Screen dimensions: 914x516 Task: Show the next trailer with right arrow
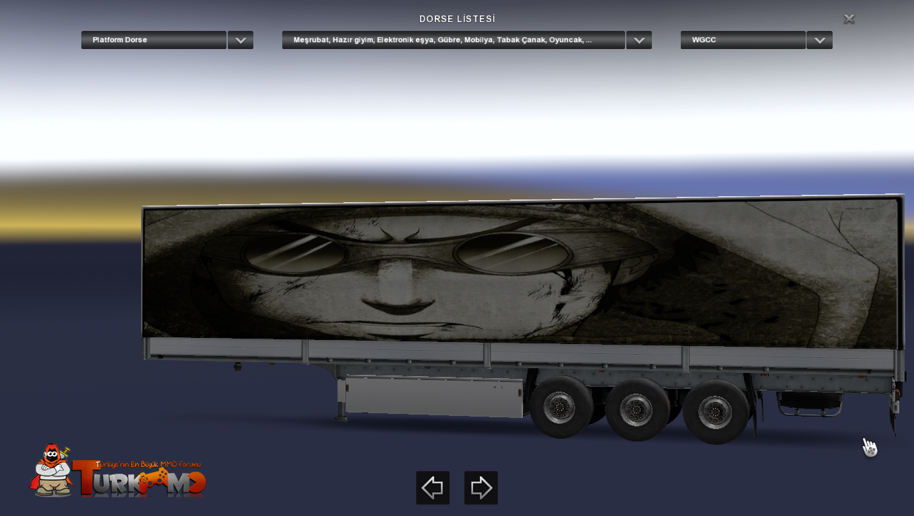coord(481,488)
